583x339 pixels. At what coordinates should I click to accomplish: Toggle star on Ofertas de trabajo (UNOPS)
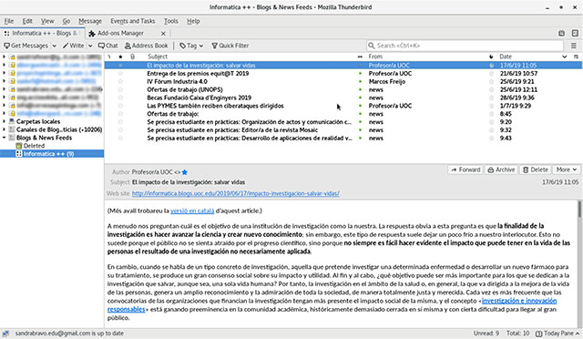pos(120,89)
